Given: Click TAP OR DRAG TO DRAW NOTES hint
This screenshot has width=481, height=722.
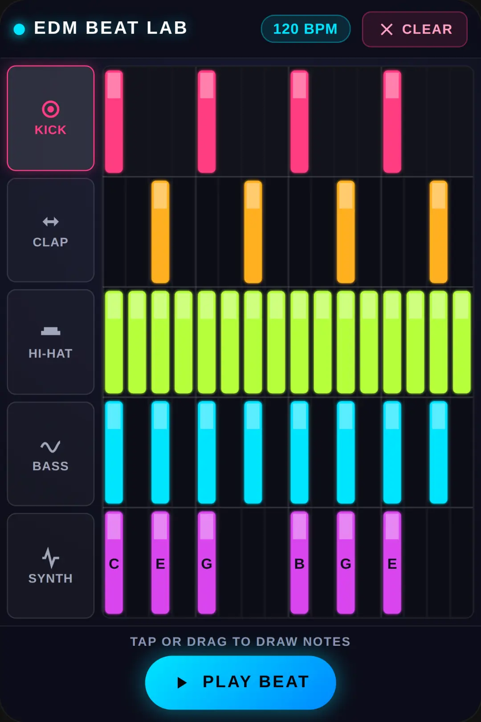Looking at the screenshot, I should (x=240, y=641).
